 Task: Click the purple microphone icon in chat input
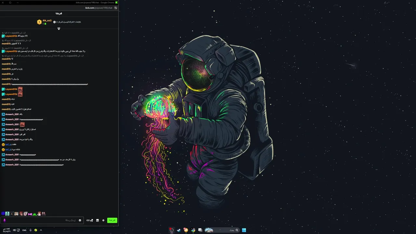point(5,220)
